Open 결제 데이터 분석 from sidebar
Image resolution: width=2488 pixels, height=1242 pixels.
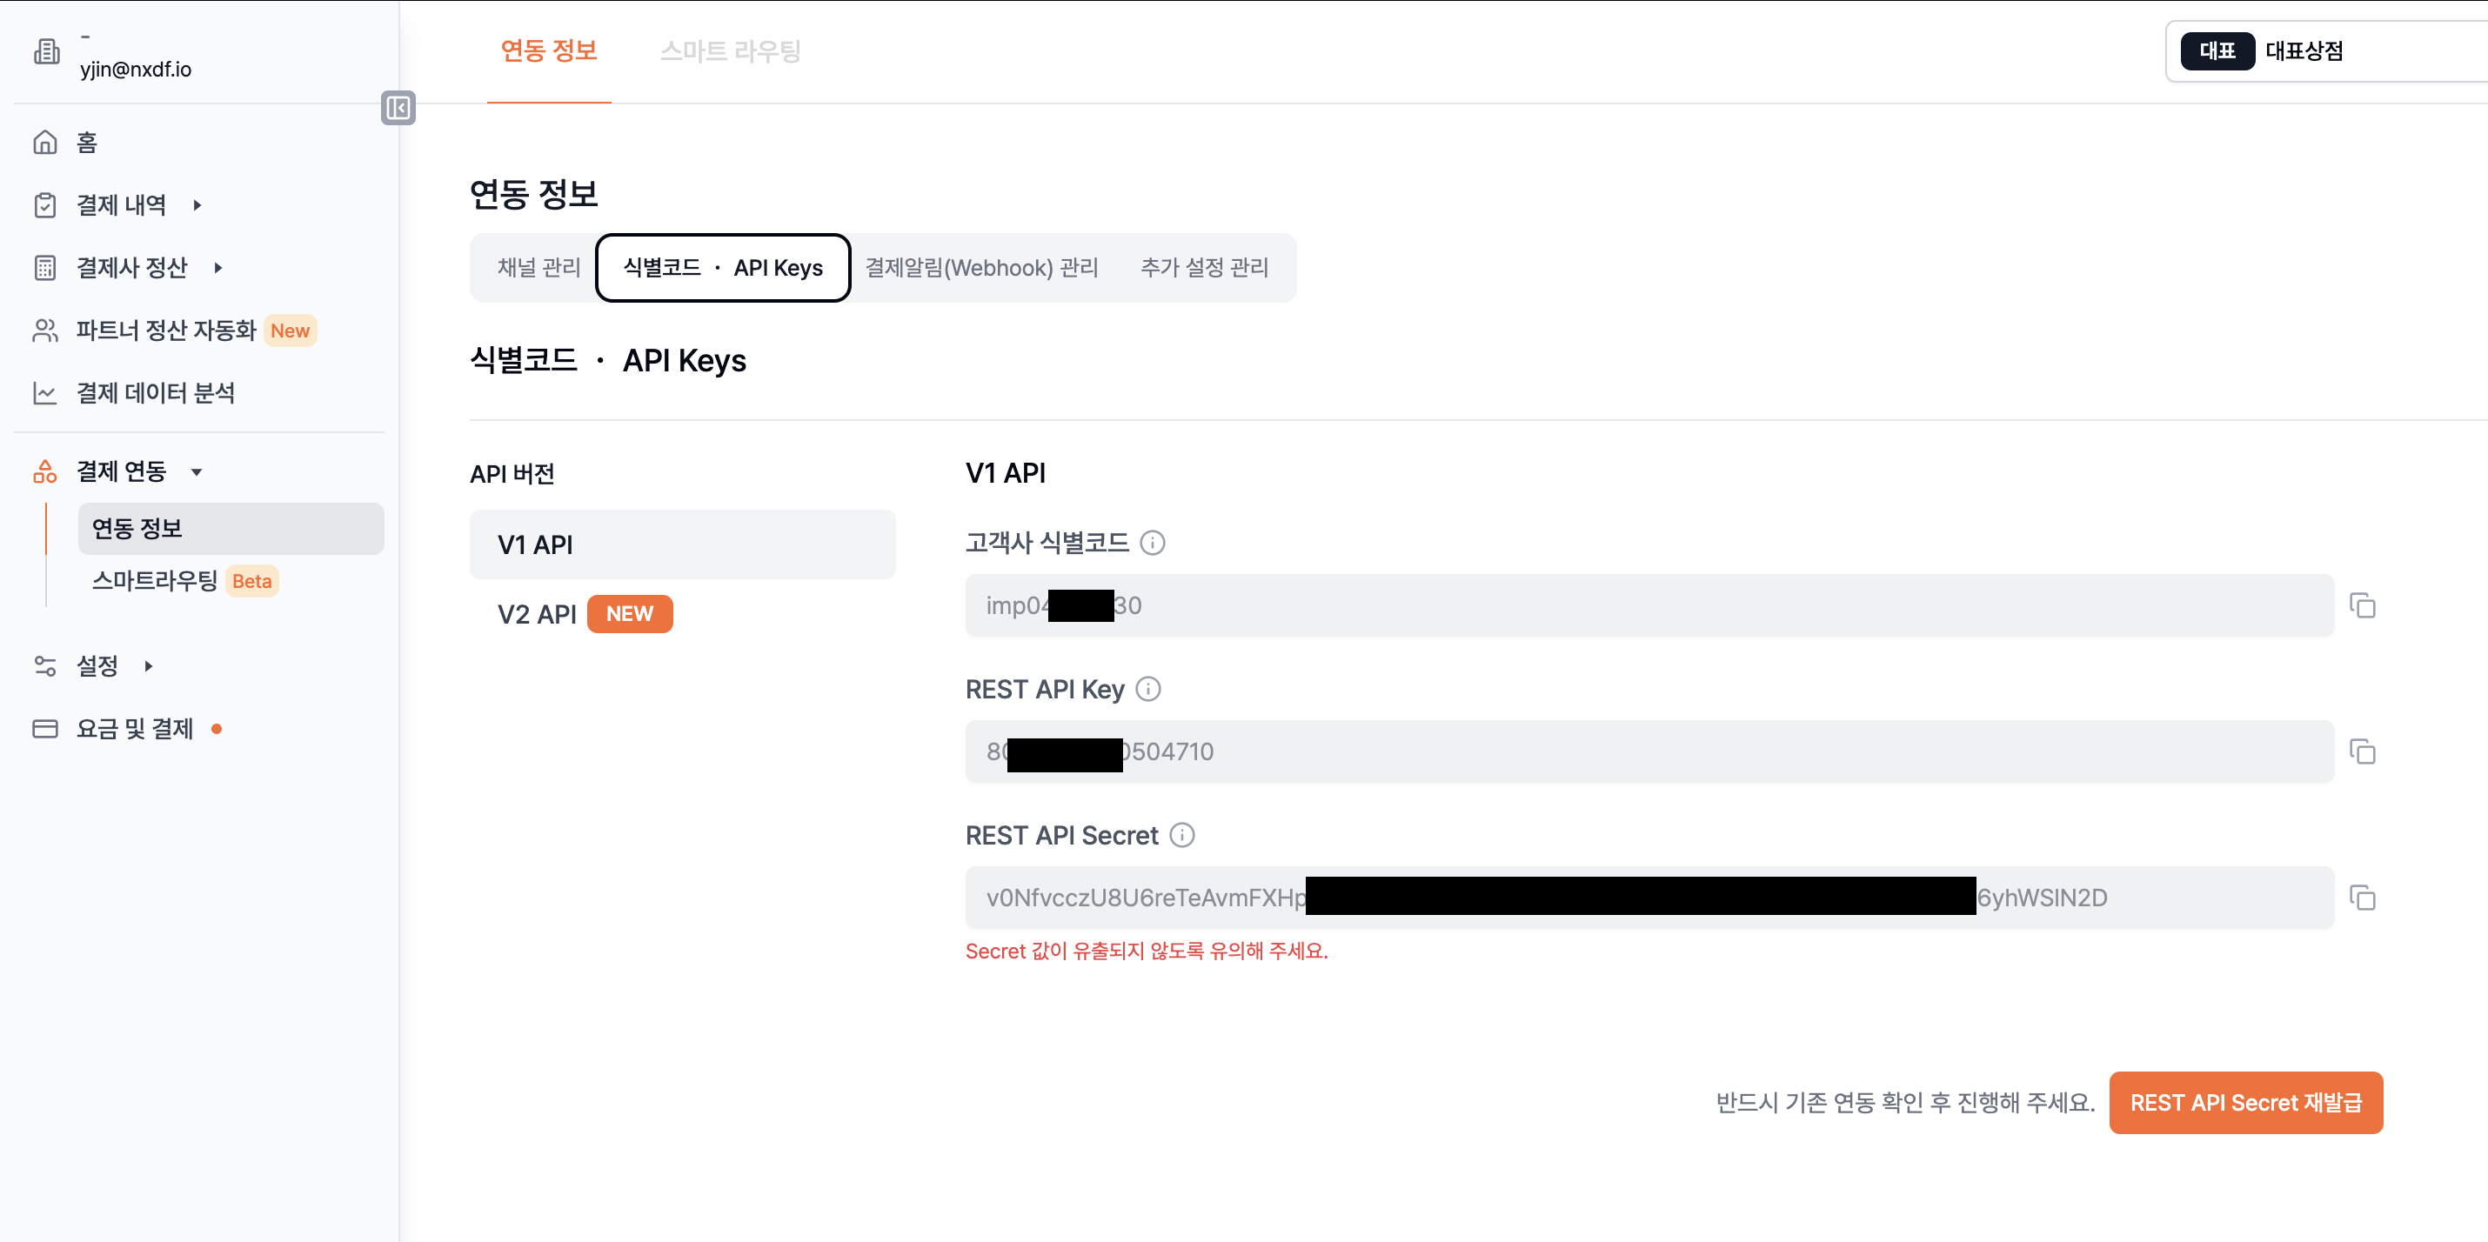click(x=155, y=393)
